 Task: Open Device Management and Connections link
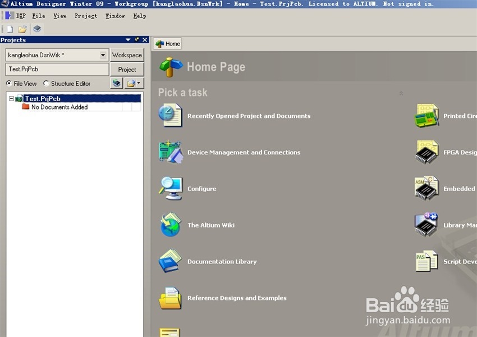coord(244,152)
